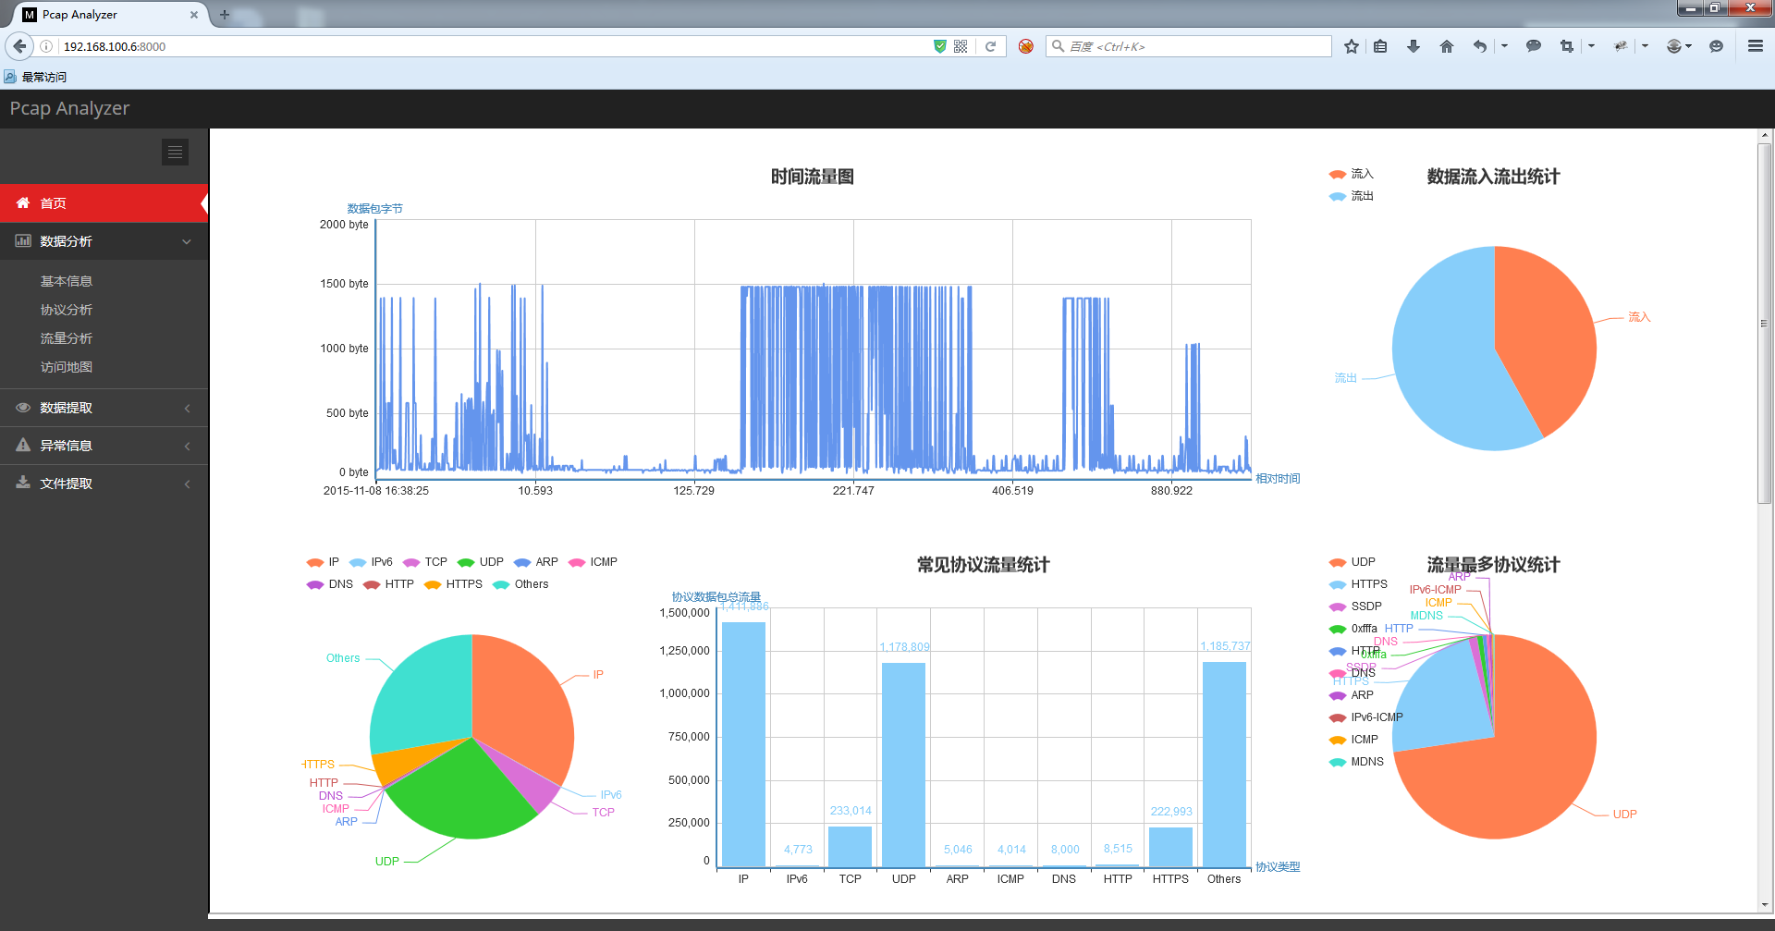The width and height of the screenshot is (1775, 931).
Task: Select the 数据分析 bar-chart icon
Action: [x=23, y=240]
